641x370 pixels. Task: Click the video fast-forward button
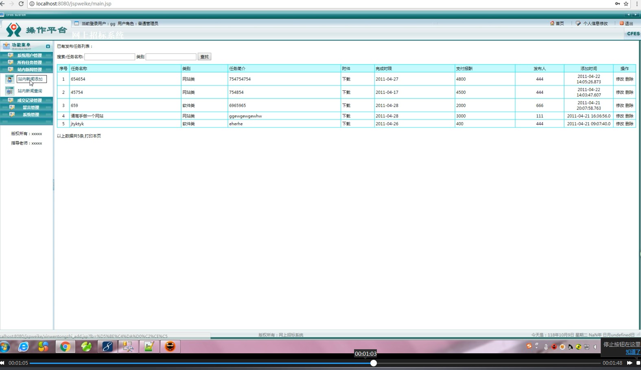(630, 363)
